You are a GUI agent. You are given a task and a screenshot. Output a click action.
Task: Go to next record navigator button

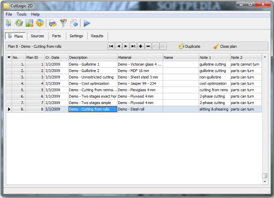point(126,46)
